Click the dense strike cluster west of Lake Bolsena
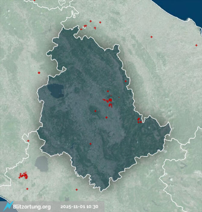202x212 pixels. pos(23,175)
